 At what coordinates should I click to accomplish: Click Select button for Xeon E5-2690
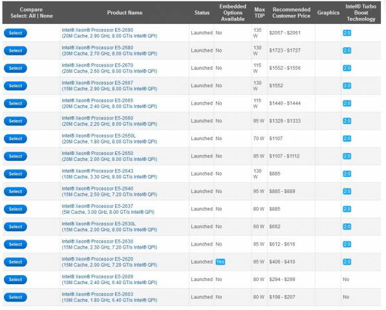(16, 33)
